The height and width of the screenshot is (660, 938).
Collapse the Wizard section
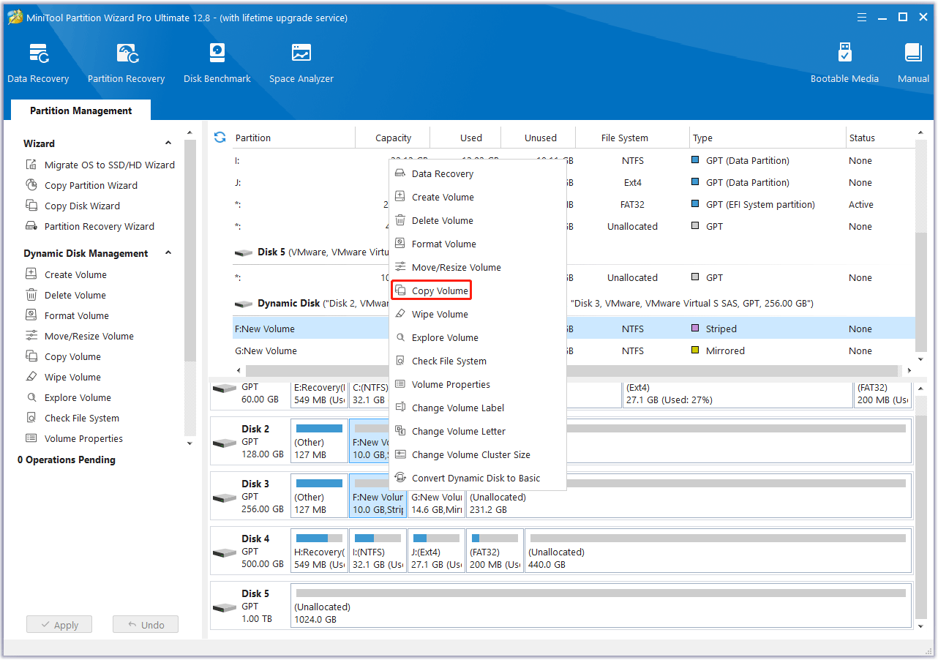click(168, 143)
